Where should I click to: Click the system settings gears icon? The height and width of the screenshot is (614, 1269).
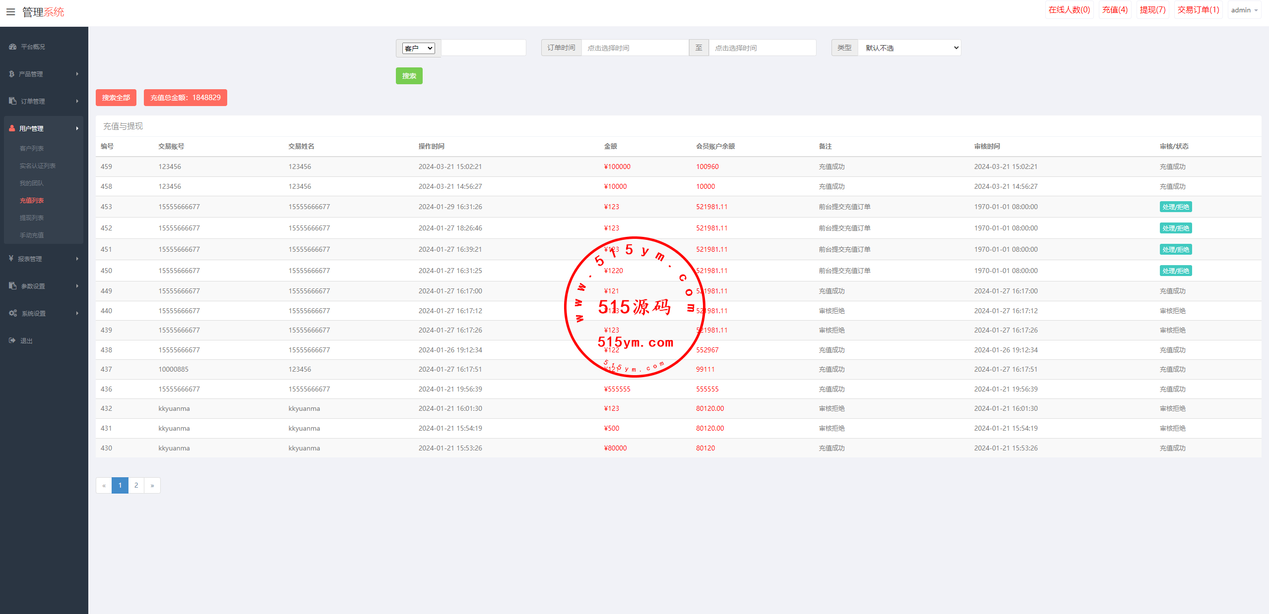[x=13, y=313]
